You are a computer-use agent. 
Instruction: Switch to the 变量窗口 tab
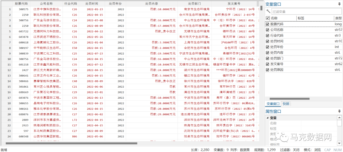click(x=273, y=104)
